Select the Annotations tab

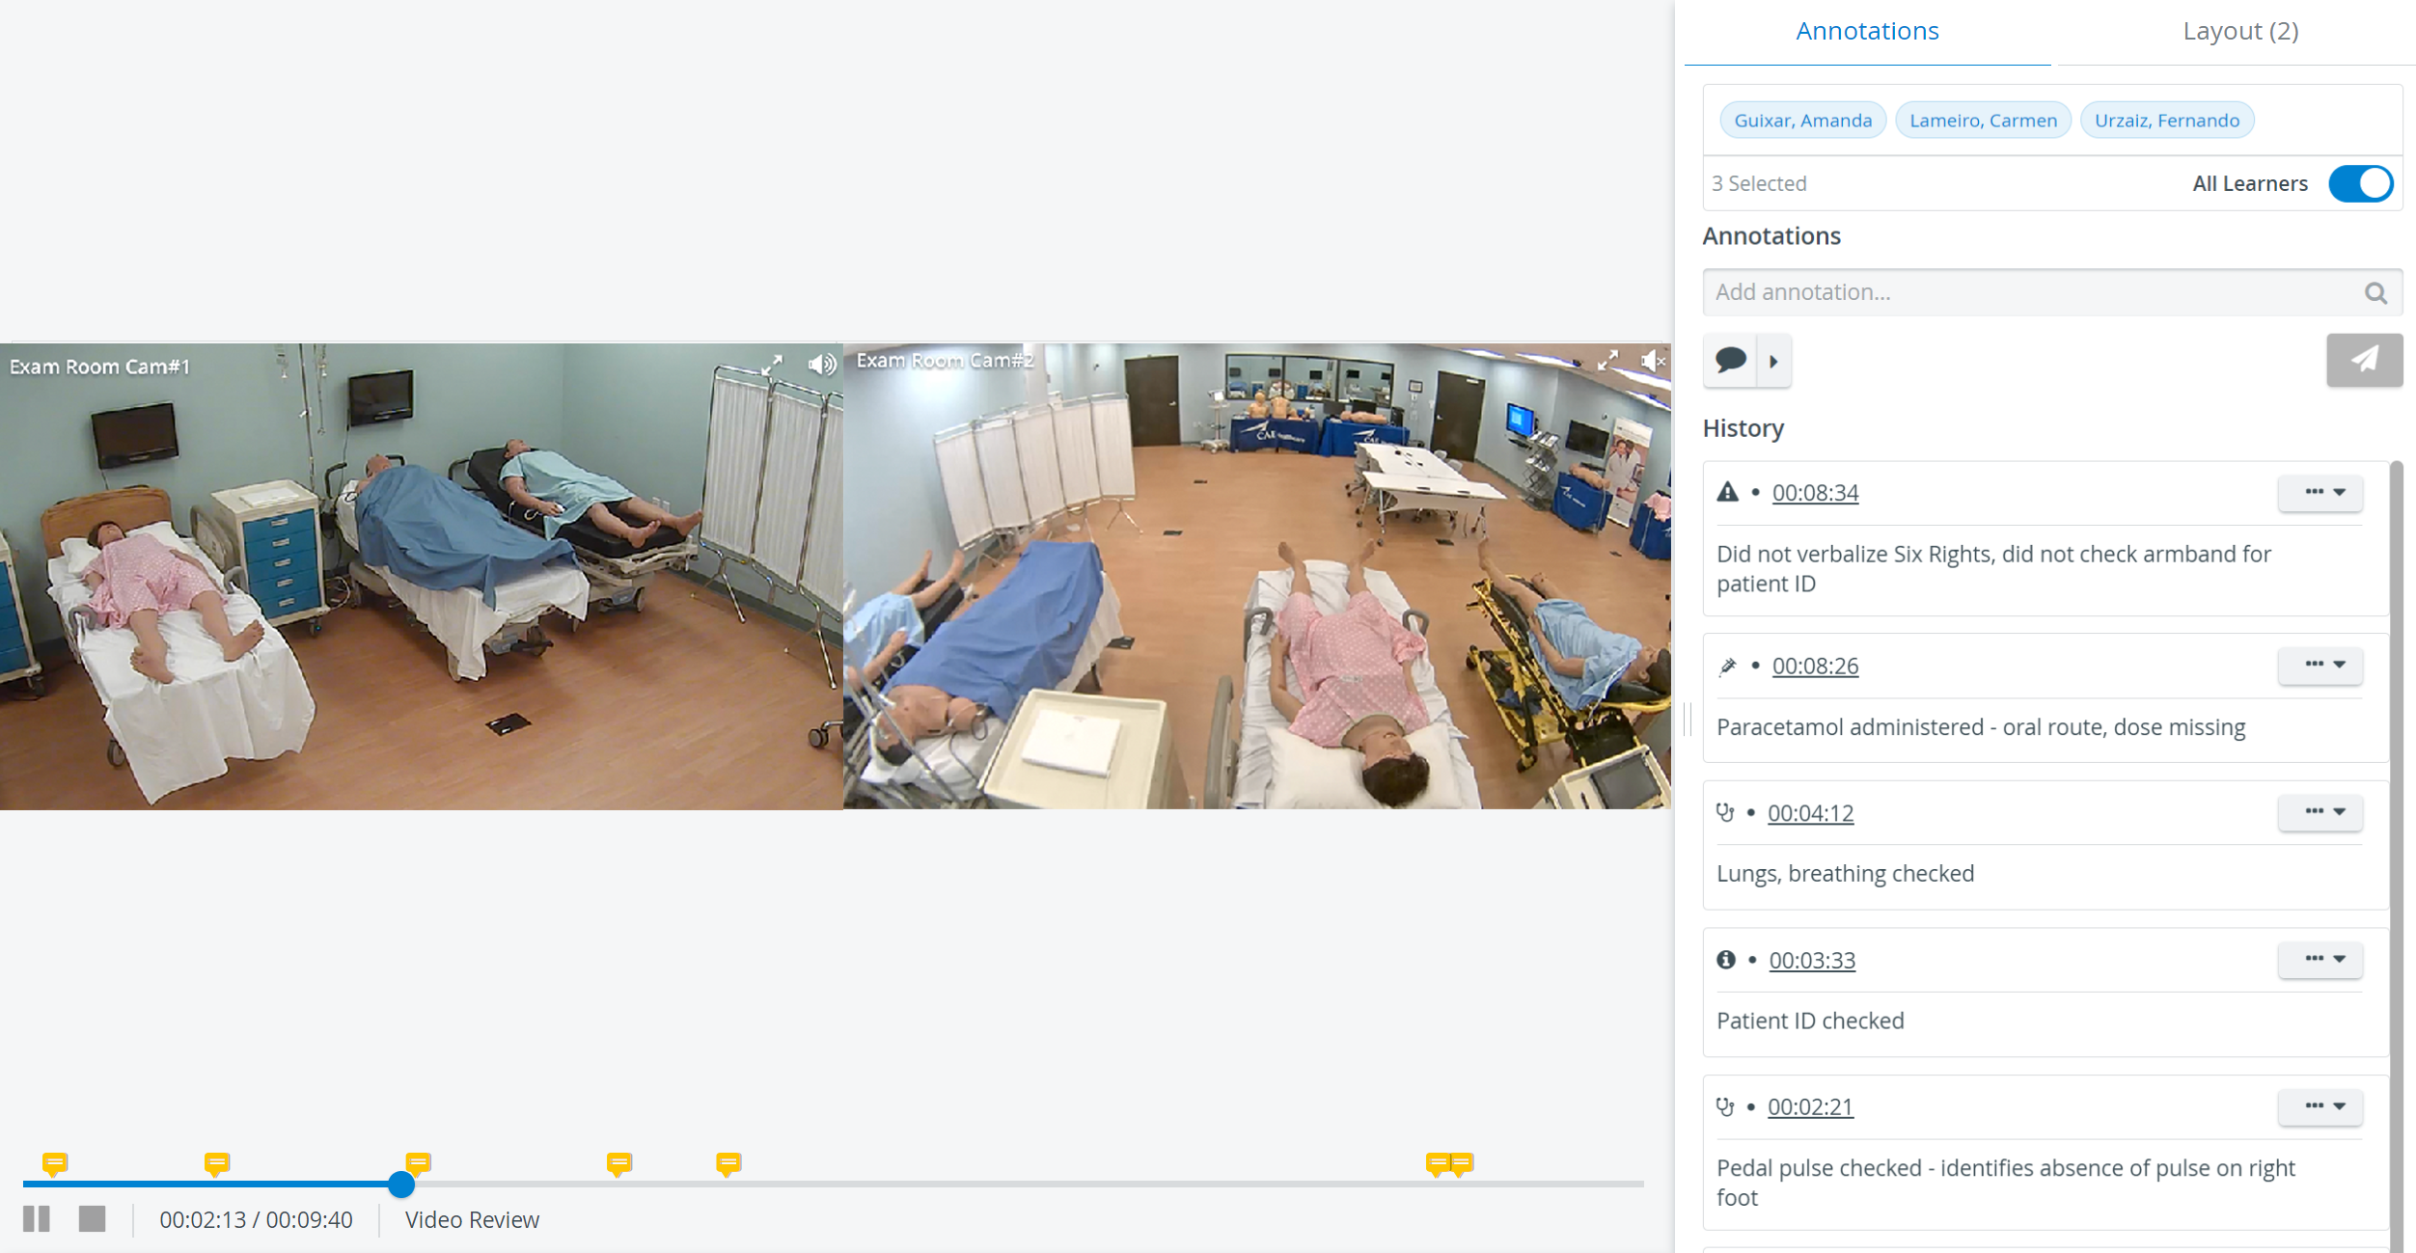tap(1867, 31)
